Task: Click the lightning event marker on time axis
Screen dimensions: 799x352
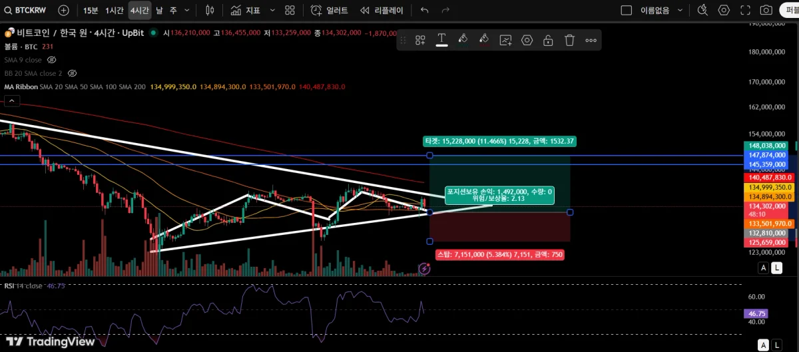Action: (x=425, y=268)
